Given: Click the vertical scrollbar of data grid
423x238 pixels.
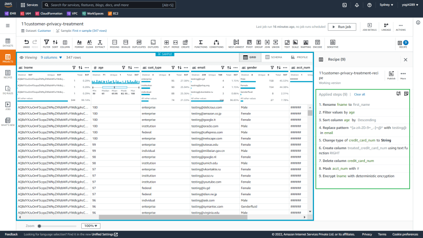Looking at the screenshot, I should [310, 113].
